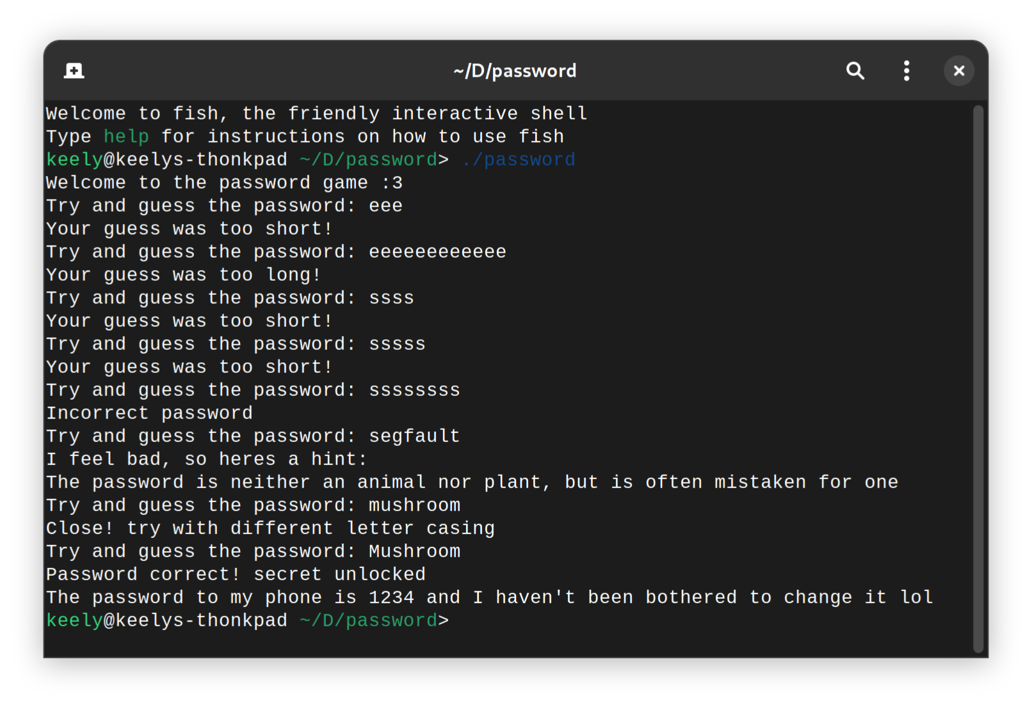The height and width of the screenshot is (705, 1032).
Task: Open a new terminal tab
Action: [x=74, y=70]
